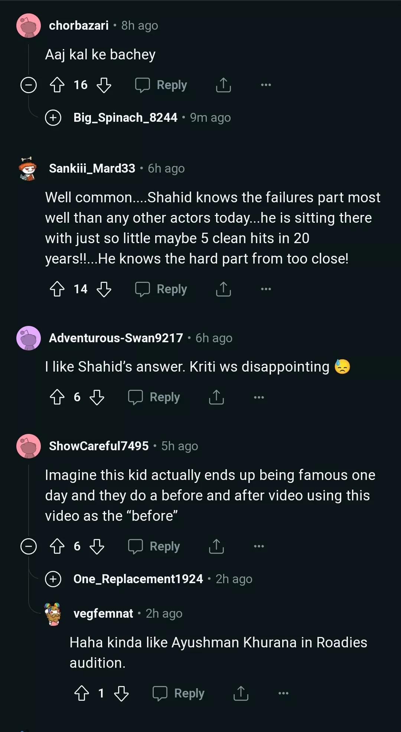Reply to Sankiii_Mard33's comment
The width and height of the screenshot is (401, 732).
point(161,289)
